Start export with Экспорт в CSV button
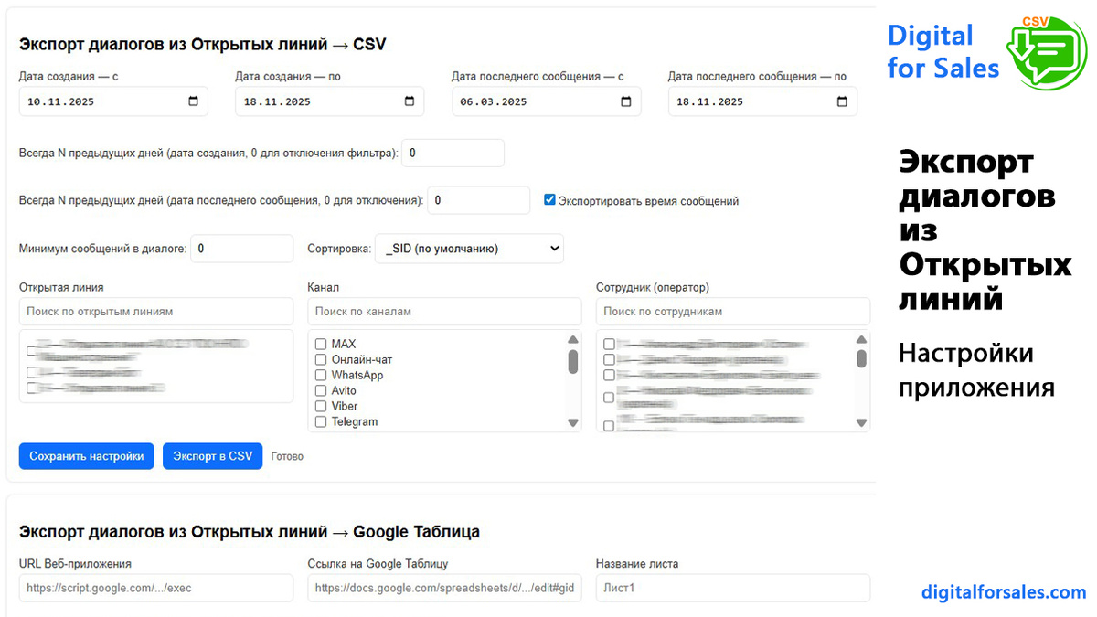The height and width of the screenshot is (617, 1097). pos(213,456)
